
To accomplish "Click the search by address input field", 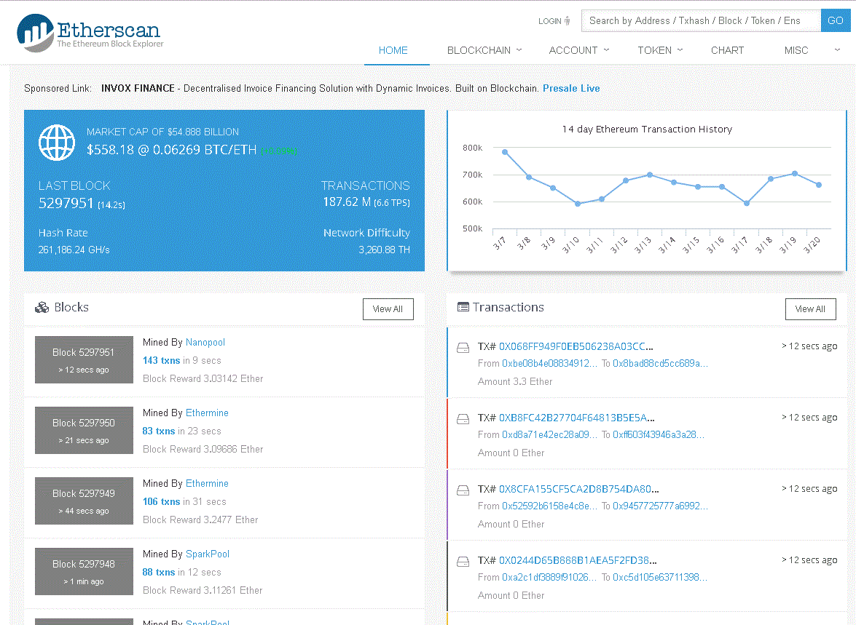I will (x=699, y=20).
